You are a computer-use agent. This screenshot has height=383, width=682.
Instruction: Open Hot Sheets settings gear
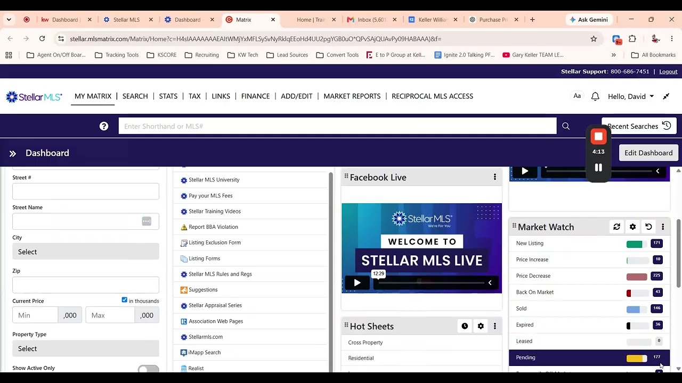(481, 326)
